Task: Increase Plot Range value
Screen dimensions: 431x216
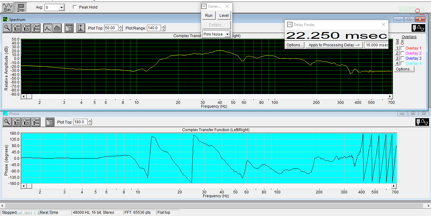Action: point(163,26)
